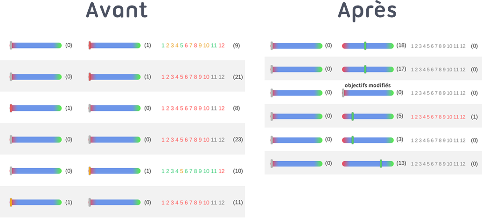Screen dimensions: 482x218
Task: Click the green slider handle beside (17)
Action: 365,69
